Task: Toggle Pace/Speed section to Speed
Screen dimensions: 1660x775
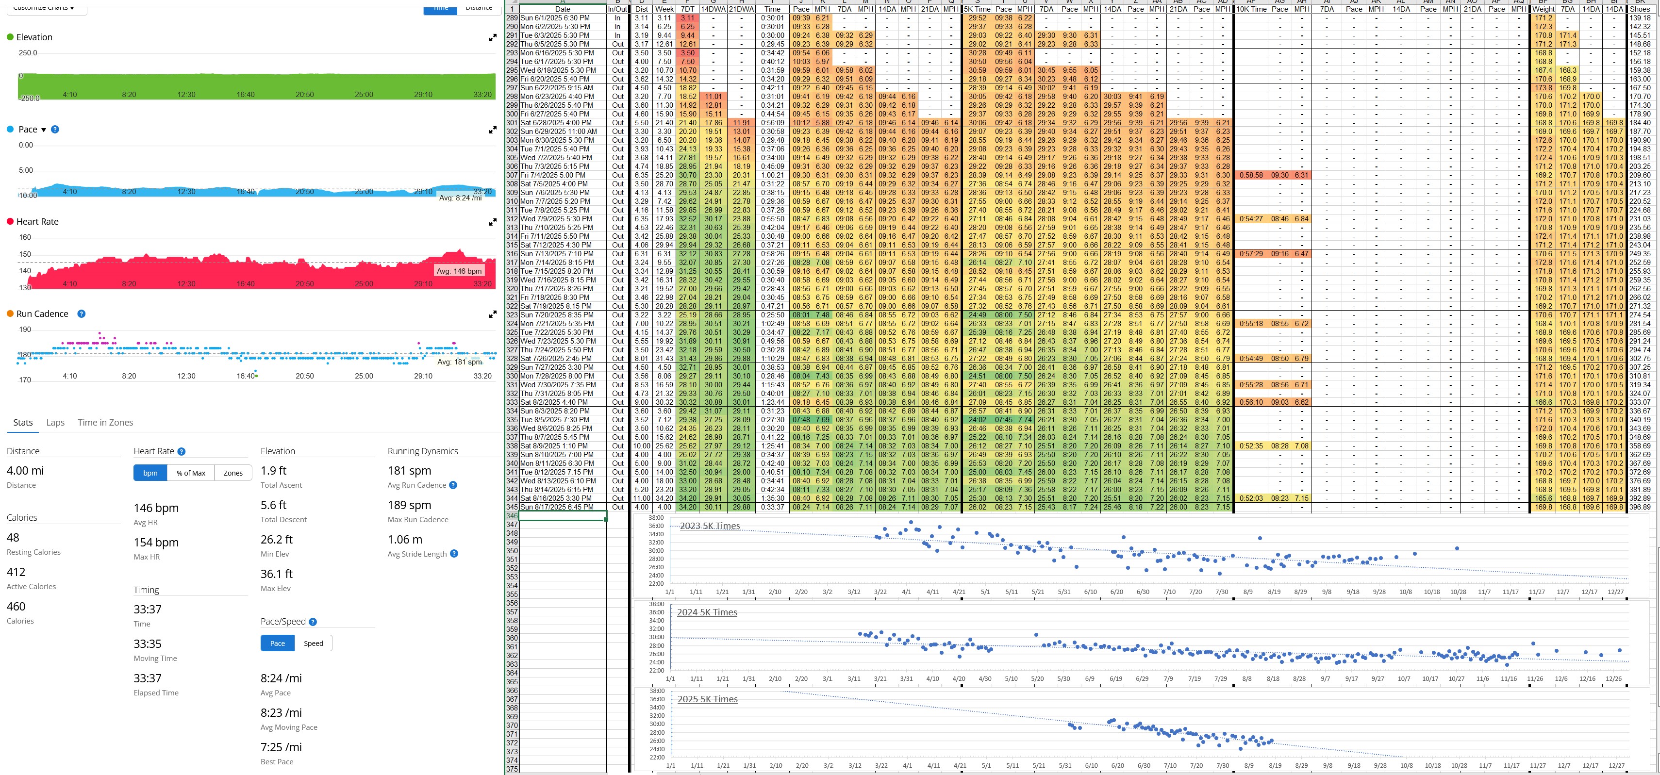Action: click(313, 643)
